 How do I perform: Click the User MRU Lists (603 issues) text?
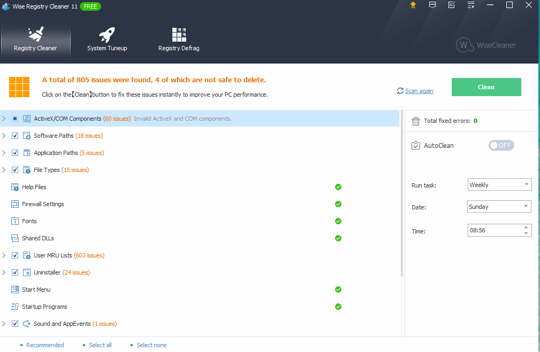tap(69, 255)
